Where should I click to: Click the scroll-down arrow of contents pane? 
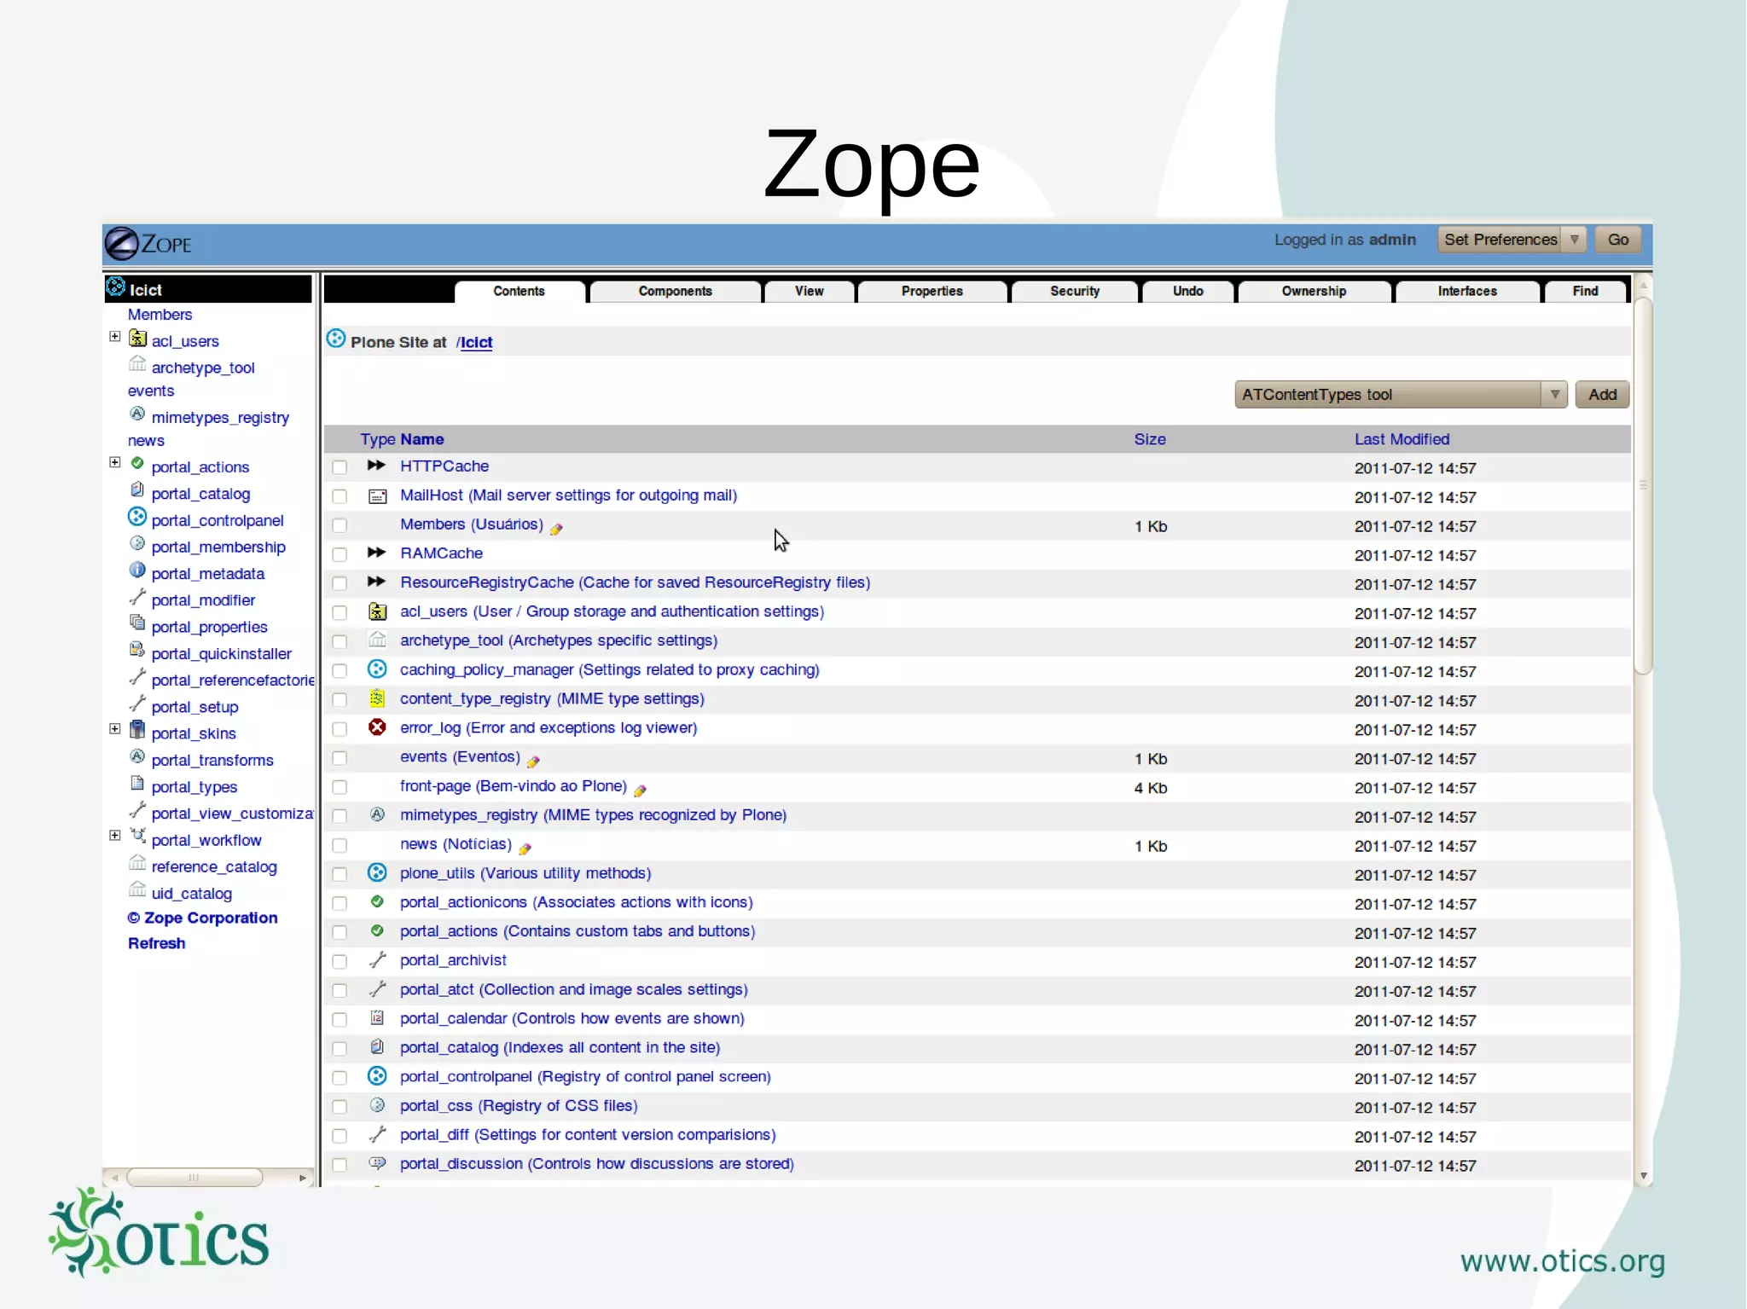click(1643, 1176)
